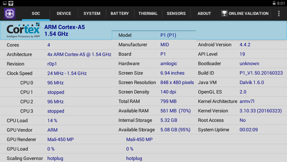Tap the Android Version value 4.4.2
This screenshot has height=162, width=287.
pyautogui.click(x=245, y=45)
